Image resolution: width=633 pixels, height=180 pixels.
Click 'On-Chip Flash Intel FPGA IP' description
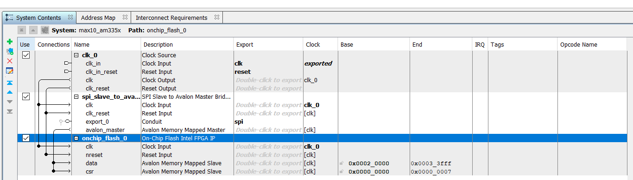(x=178, y=138)
